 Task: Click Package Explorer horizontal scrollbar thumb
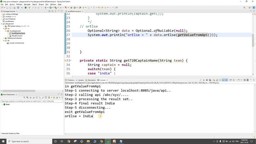pos(19,91)
